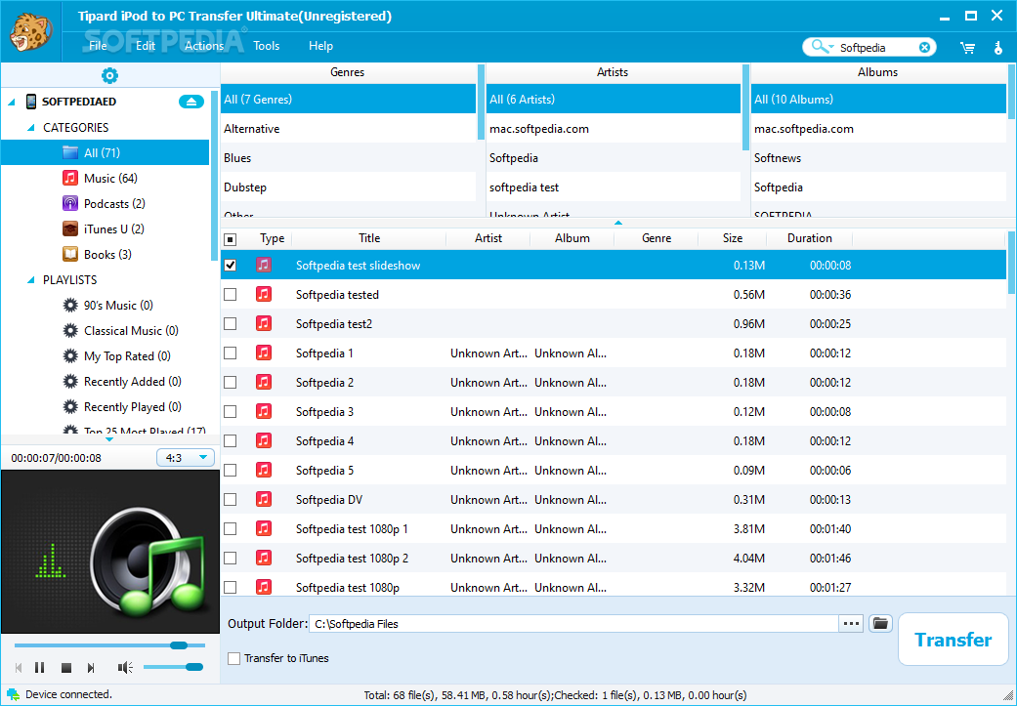This screenshot has width=1017, height=706.
Task: Mute audio using the speaker icon
Action: tap(125, 668)
